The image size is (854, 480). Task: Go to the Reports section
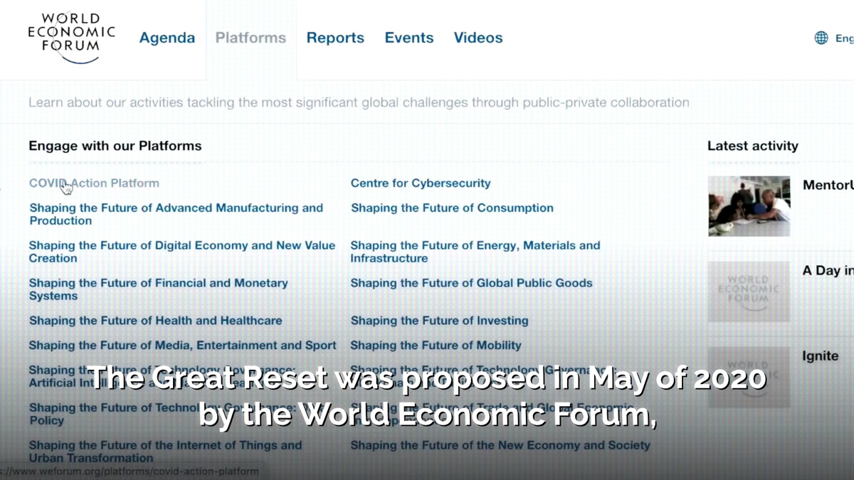(335, 38)
